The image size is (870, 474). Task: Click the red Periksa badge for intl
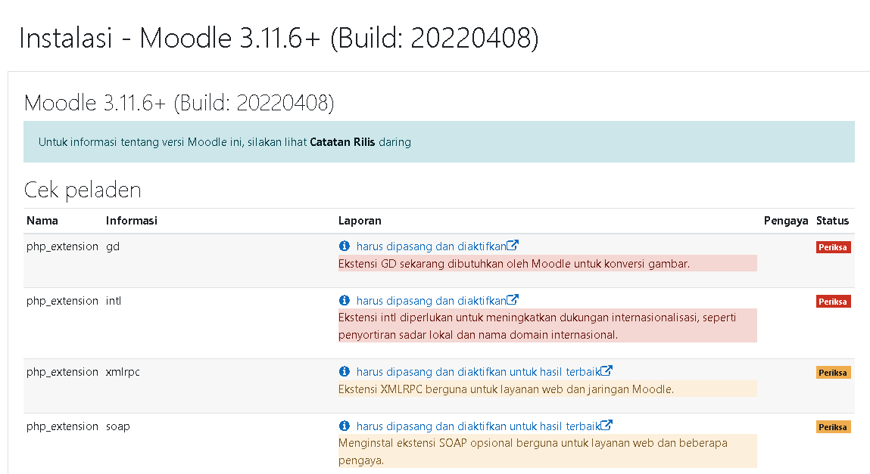833,301
